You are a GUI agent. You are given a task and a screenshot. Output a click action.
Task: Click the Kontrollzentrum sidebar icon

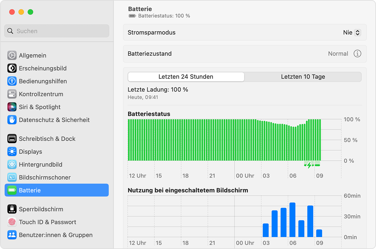(12, 94)
